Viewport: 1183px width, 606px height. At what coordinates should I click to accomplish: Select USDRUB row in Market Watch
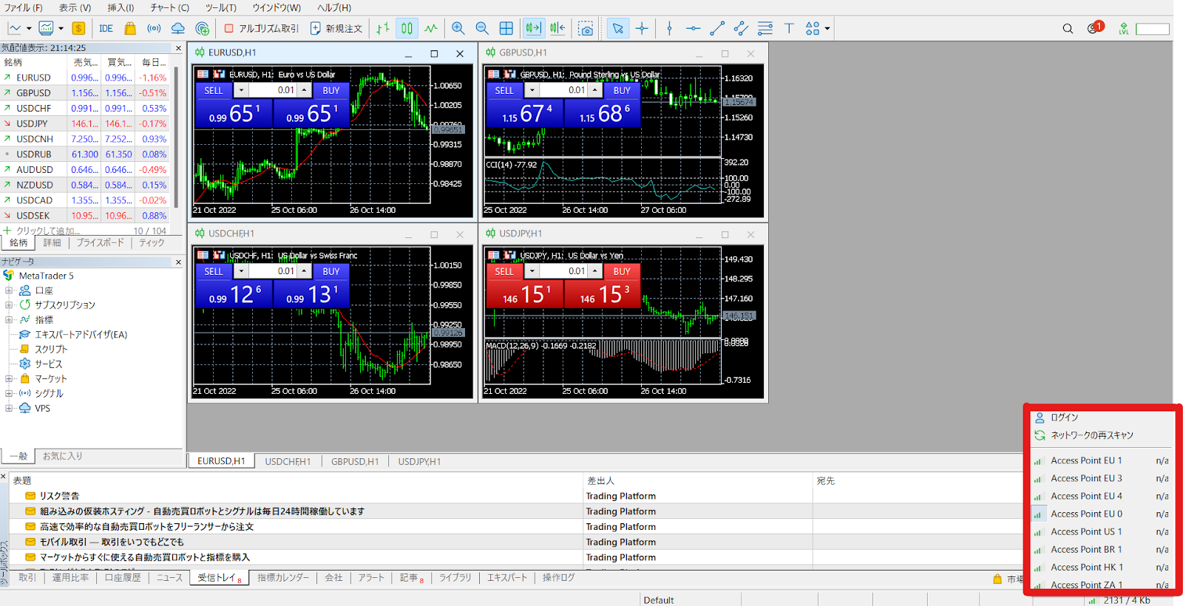[85, 154]
